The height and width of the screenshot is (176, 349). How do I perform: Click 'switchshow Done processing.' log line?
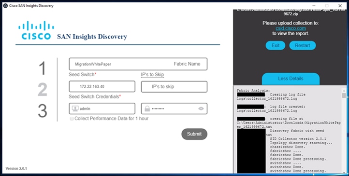tap(298, 171)
